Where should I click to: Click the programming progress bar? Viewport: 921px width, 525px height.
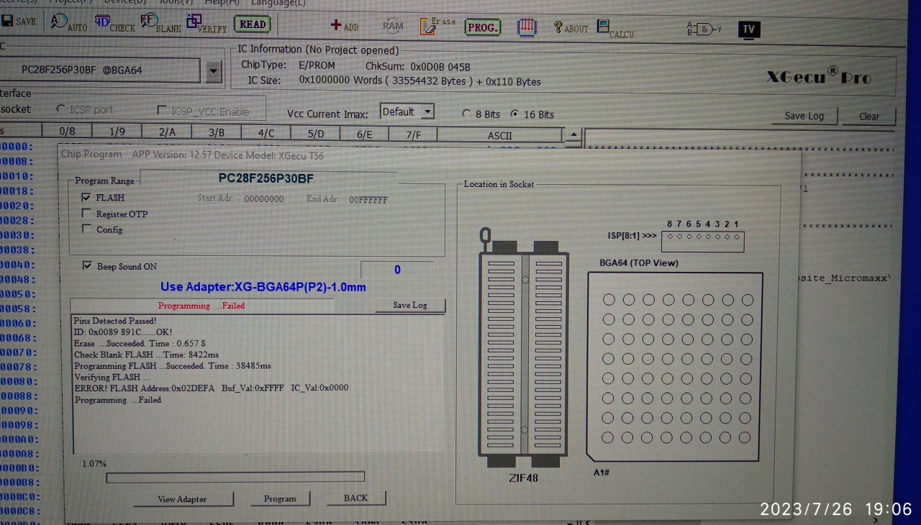coord(235,477)
